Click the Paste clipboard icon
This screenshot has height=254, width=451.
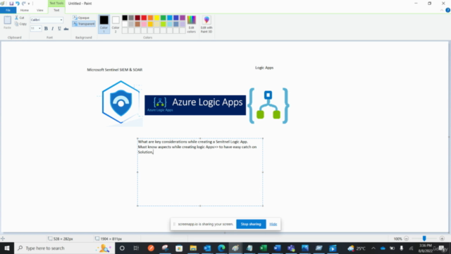pyautogui.click(x=8, y=20)
